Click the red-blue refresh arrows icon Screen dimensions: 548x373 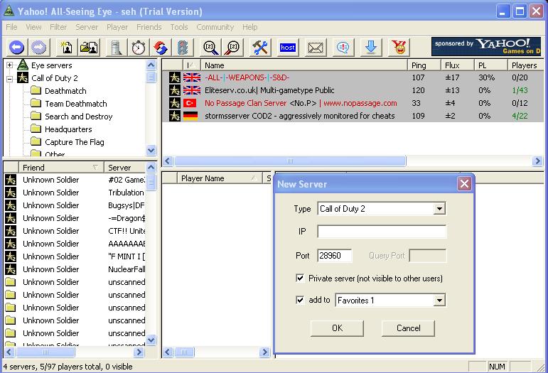click(x=161, y=47)
